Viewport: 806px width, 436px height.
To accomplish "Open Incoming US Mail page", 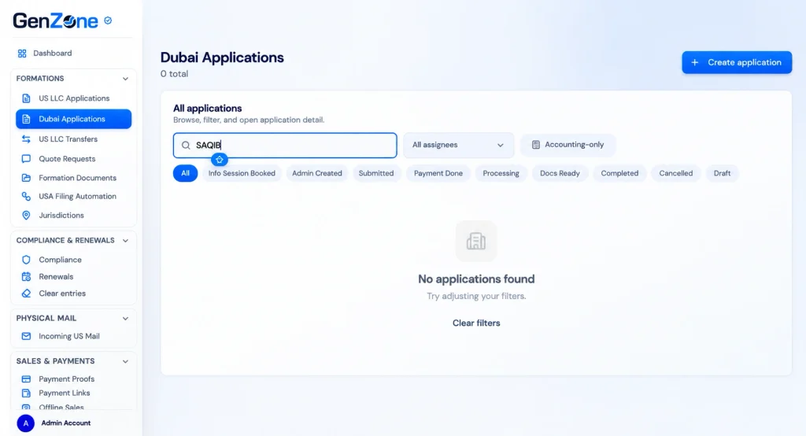I will pos(69,336).
